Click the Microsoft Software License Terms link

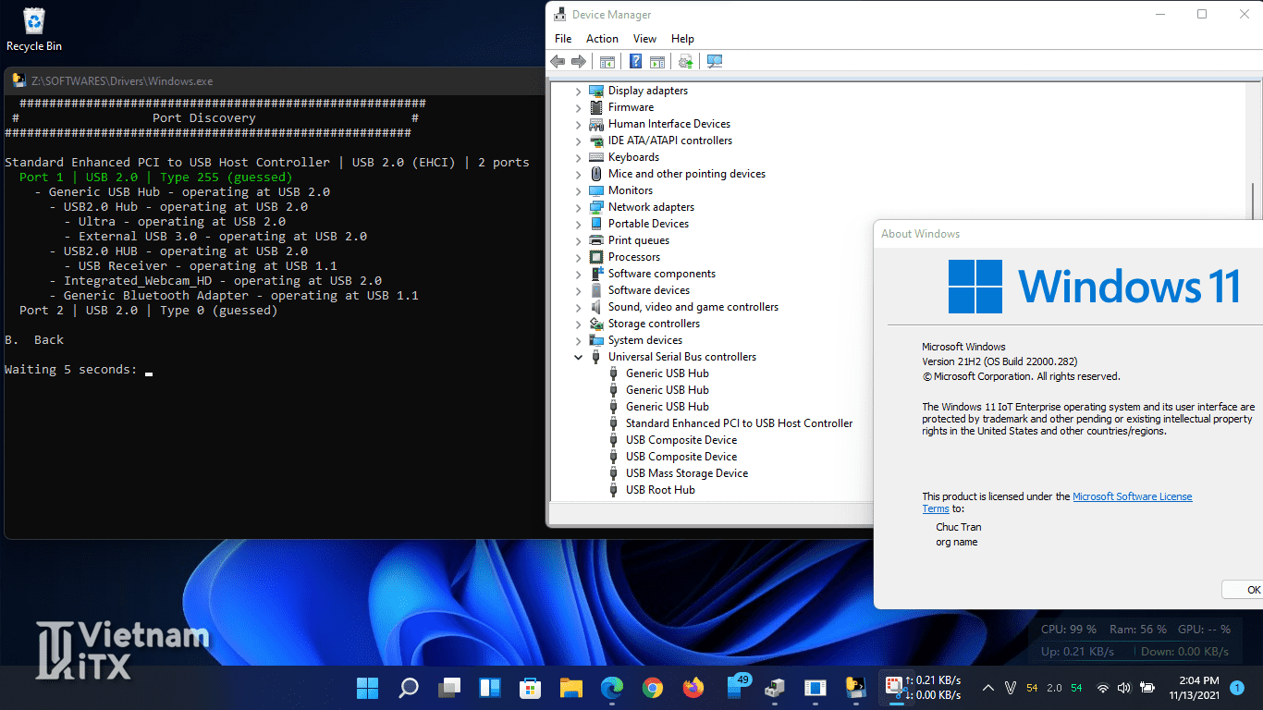click(x=1132, y=496)
